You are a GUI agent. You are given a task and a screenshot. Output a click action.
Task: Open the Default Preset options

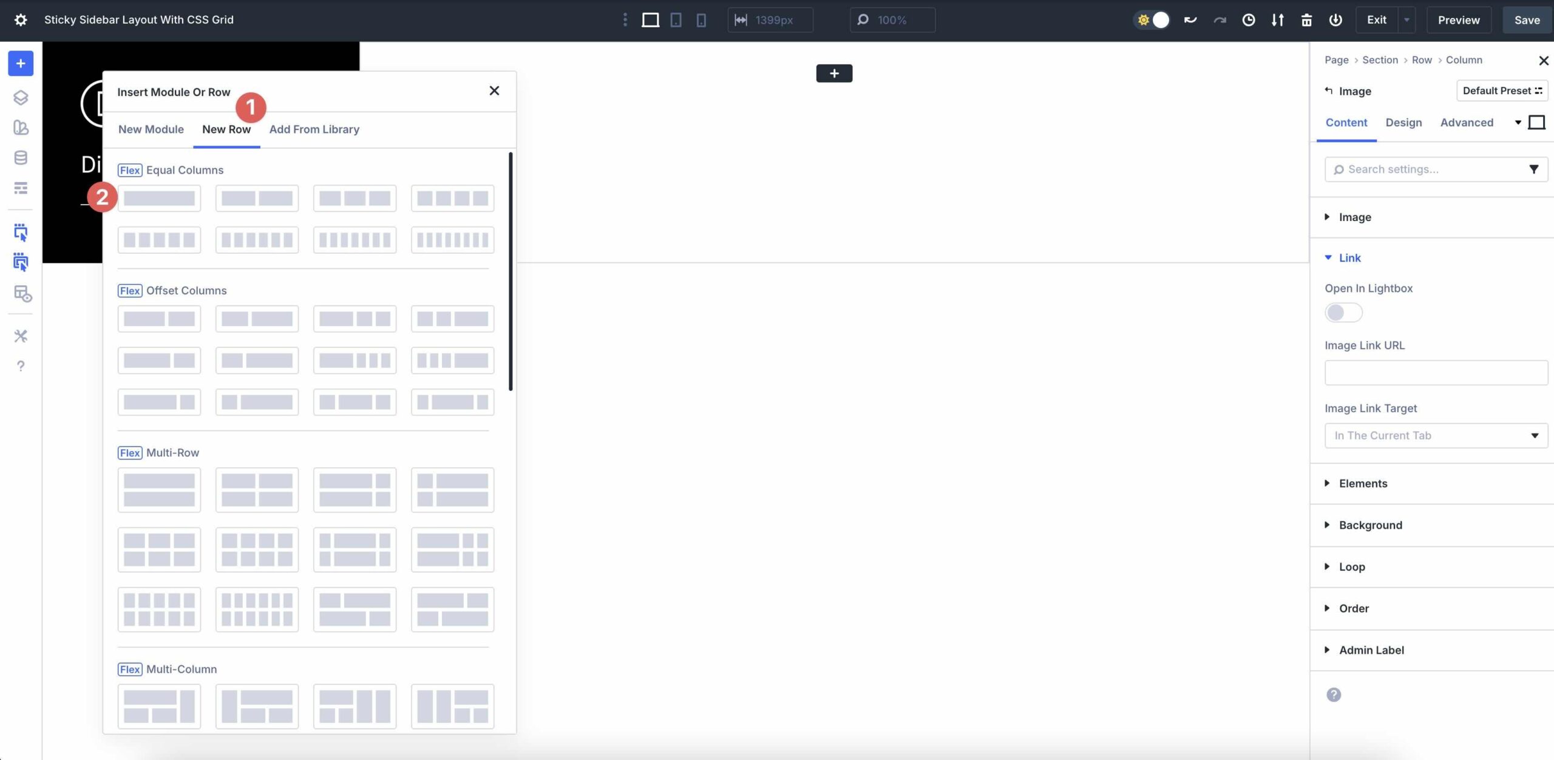[1501, 90]
